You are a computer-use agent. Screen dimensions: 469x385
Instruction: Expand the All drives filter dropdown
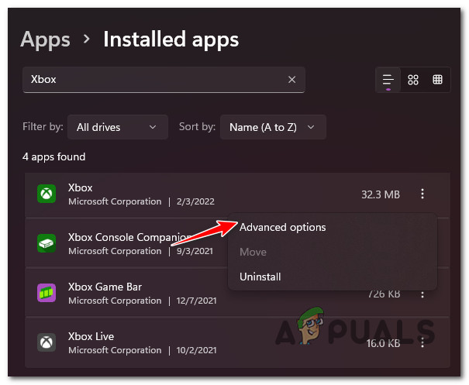116,126
